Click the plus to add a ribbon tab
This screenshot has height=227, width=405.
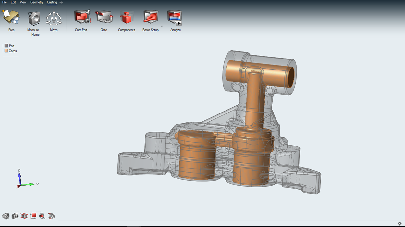[60, 2]
